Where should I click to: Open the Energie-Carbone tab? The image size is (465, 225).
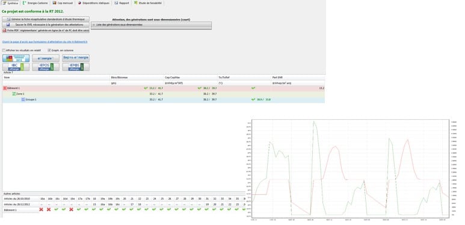[x=35, y=3]
